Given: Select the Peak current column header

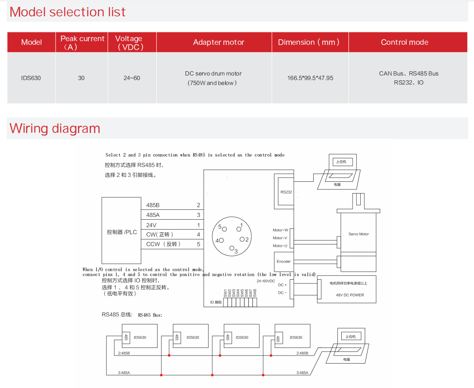Looking at the screenshot, I should coord(82,42).
